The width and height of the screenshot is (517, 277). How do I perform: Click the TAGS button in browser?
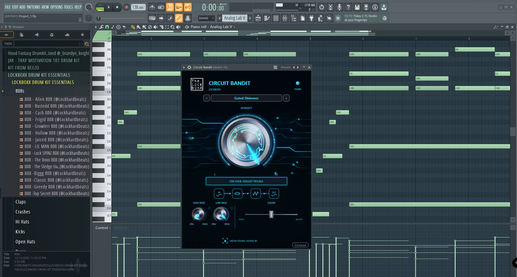8,44
